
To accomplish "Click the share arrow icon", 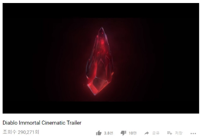I will point(147,133).
